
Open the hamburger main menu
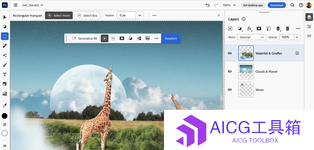(x=15, y=5)
